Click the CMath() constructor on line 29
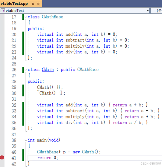Image resolution: width=162 pixels, height=167 pixels. [x=45, y=87]
